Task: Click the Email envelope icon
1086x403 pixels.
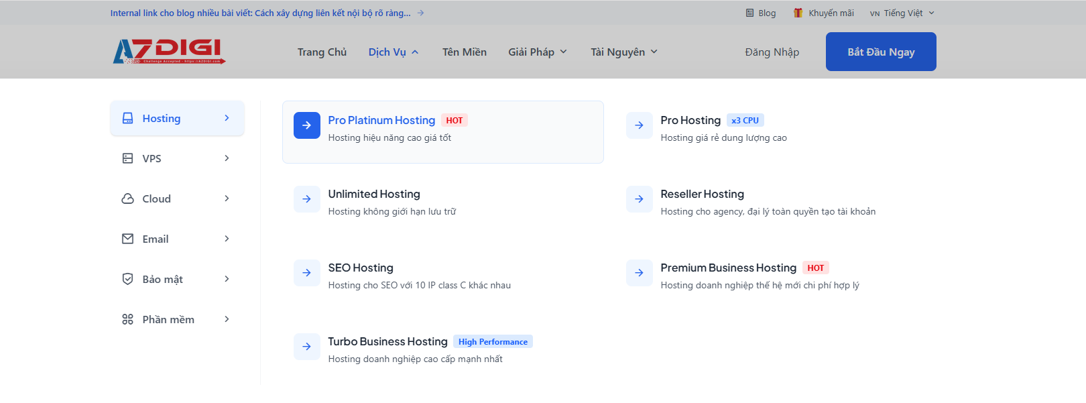Action: pyautogui.click(x=127, y=239)
